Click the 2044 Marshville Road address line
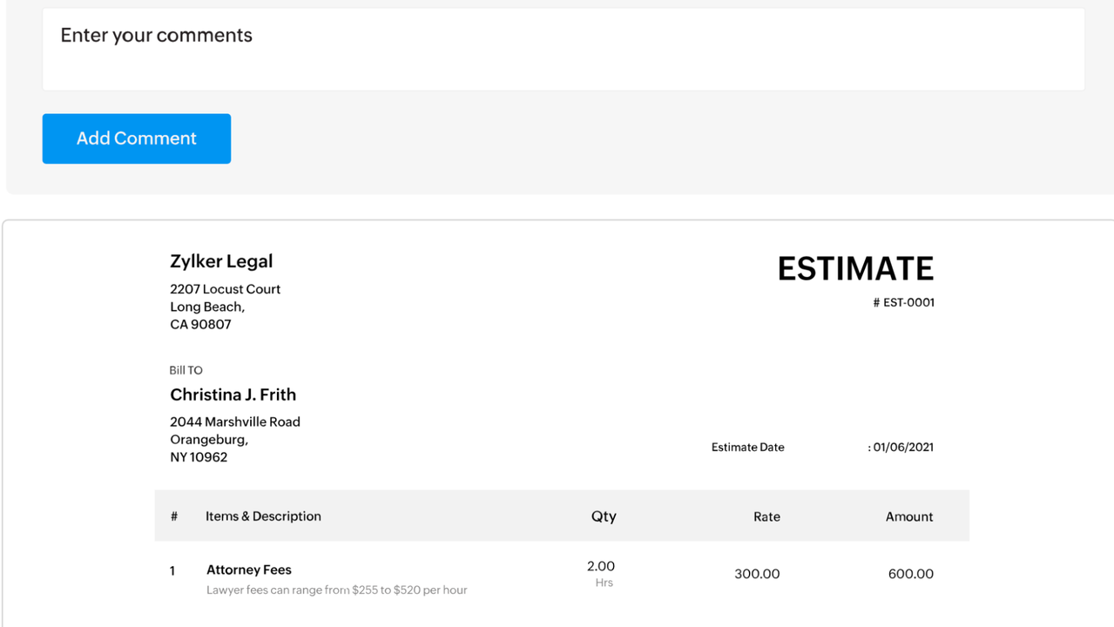 pos(234,421)
